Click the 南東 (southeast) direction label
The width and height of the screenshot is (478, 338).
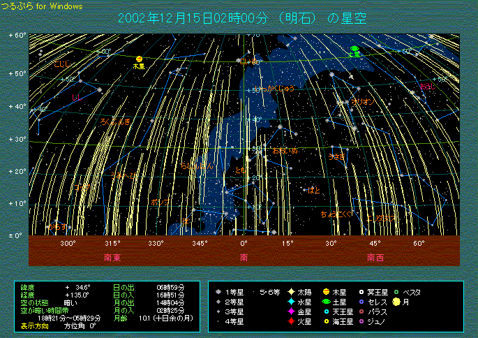[112, 257]
